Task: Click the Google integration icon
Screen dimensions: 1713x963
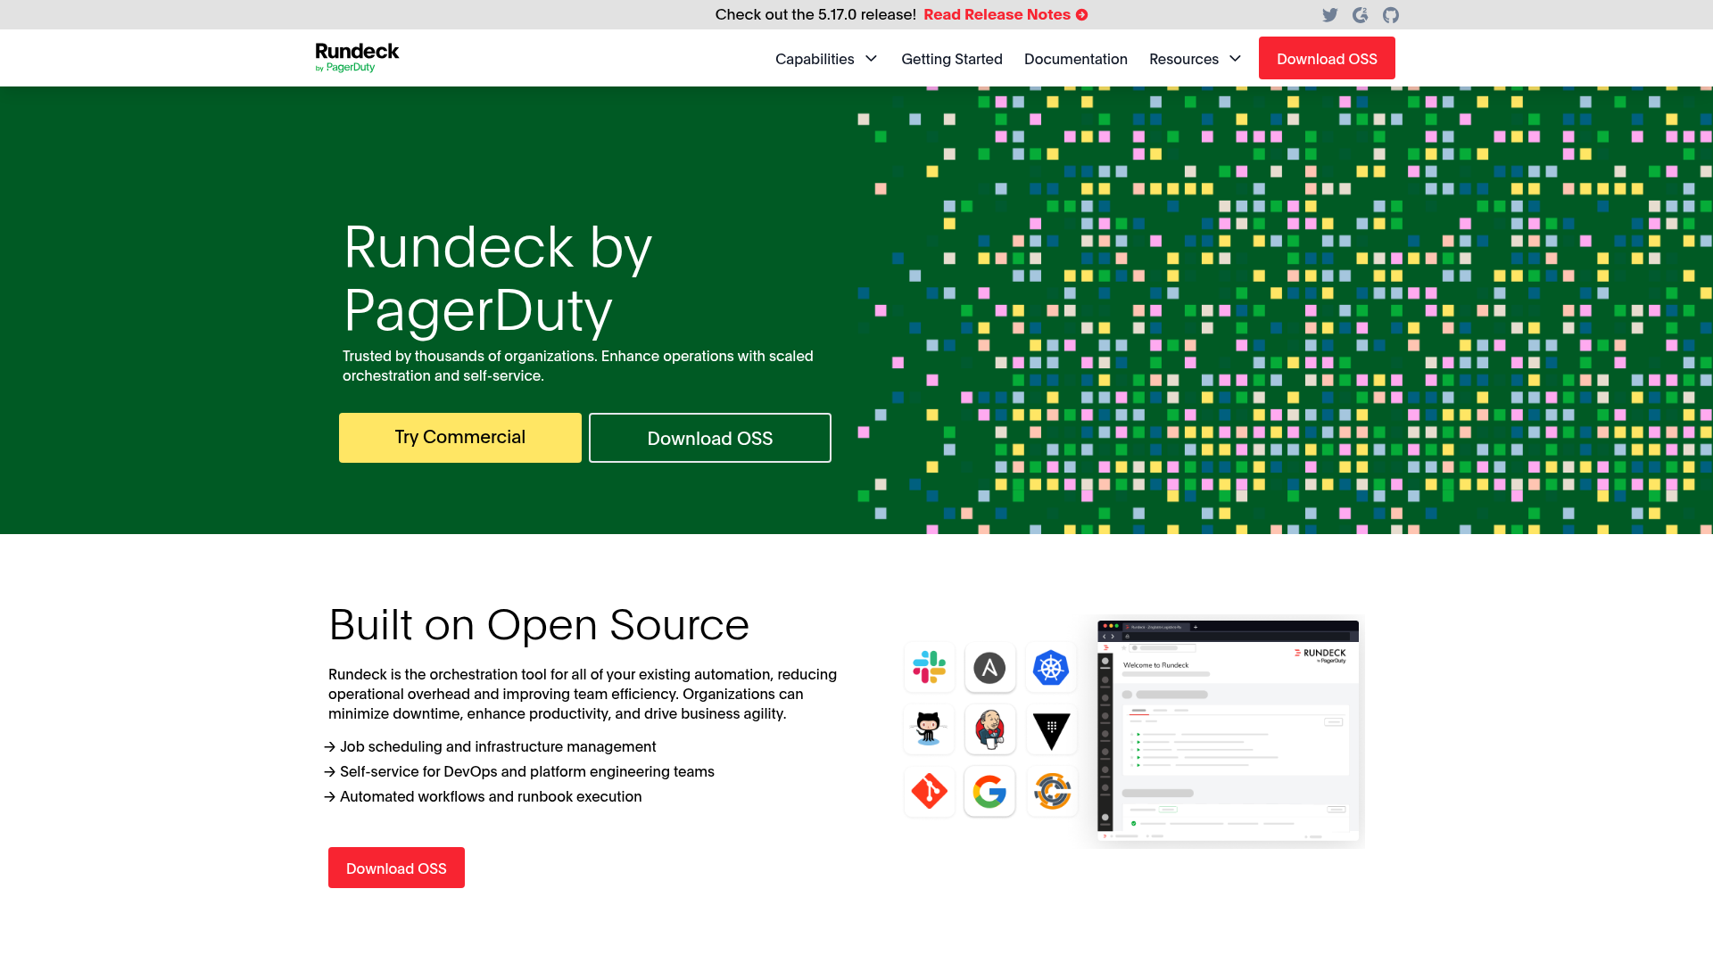Action: tap(989, 792)
